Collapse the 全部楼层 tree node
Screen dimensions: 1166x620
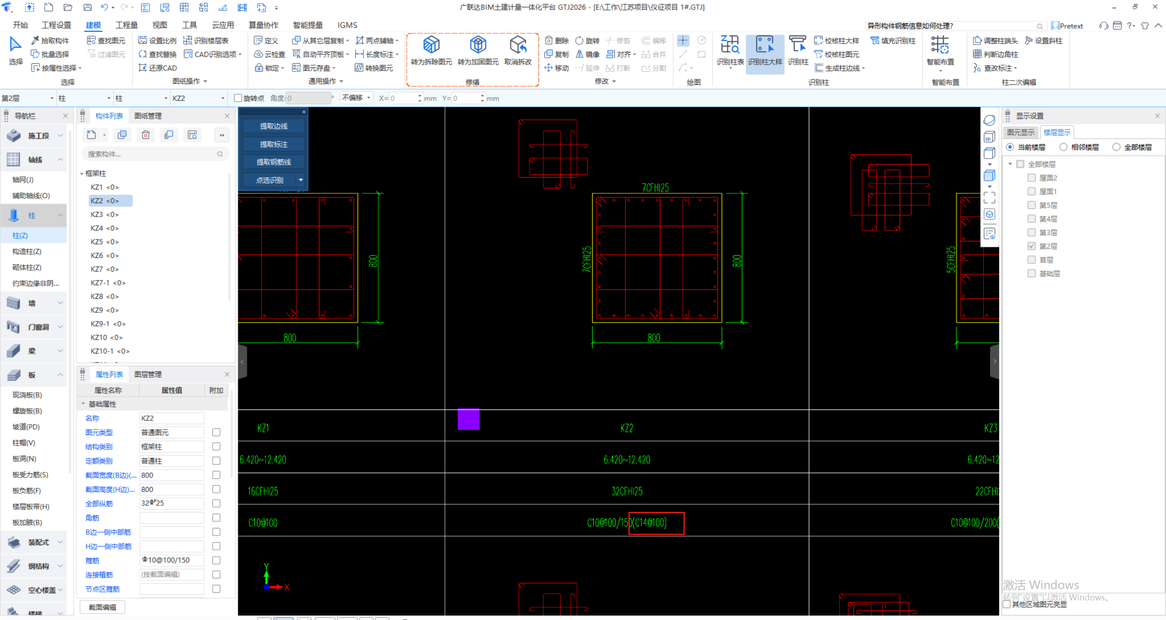[1010, 164]
